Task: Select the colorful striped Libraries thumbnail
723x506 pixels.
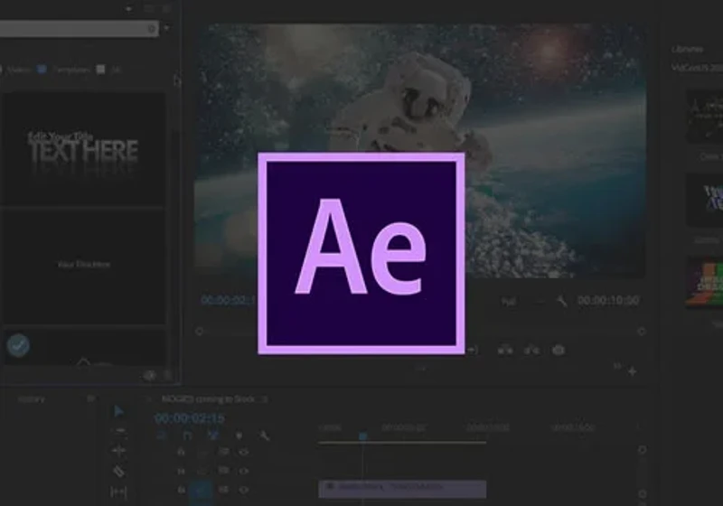Action: [x=705, y=282]
